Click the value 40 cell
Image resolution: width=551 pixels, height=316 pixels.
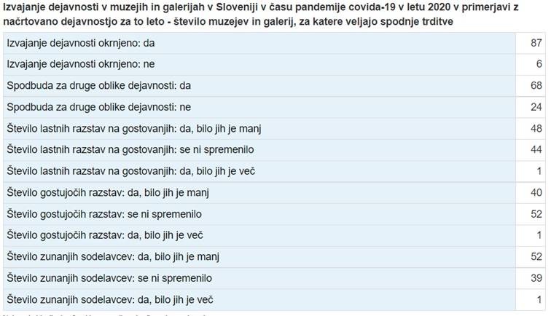(536, 193)
